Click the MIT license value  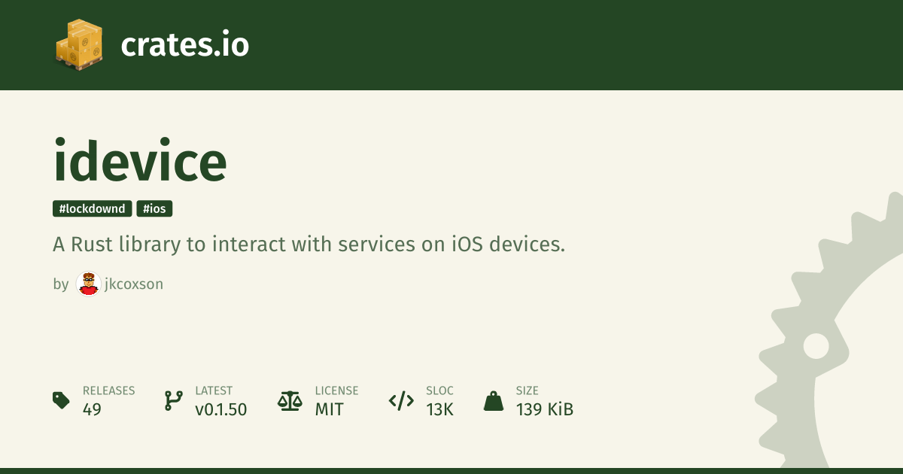point(329,409)
